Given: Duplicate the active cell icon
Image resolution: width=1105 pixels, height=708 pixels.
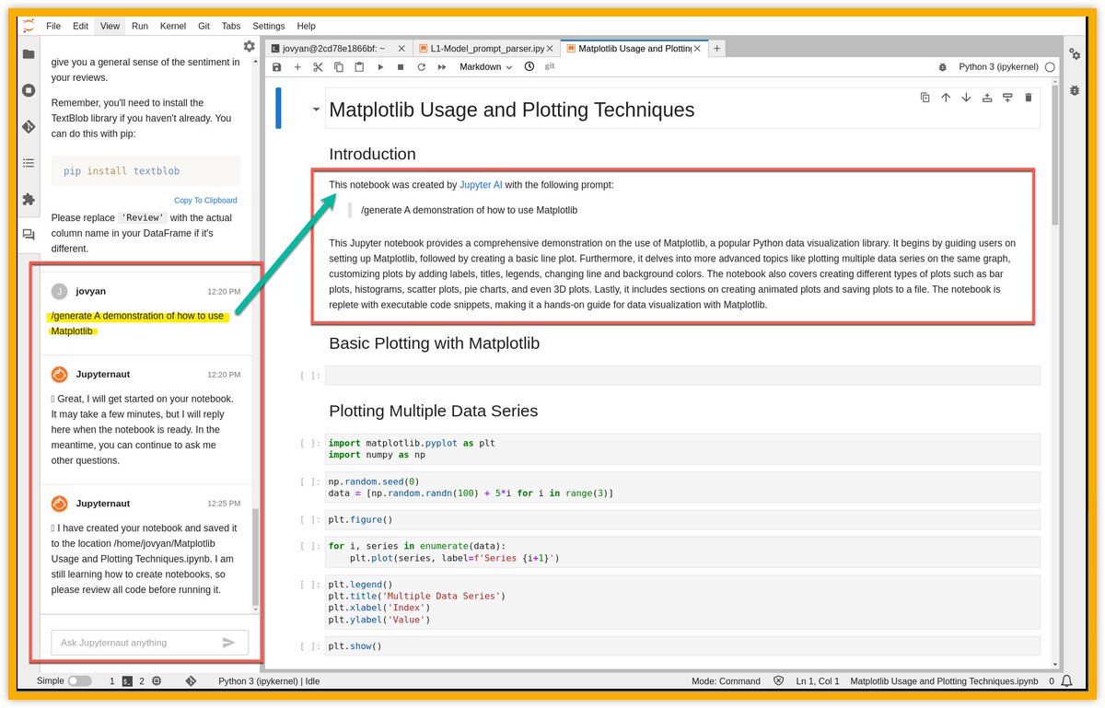Looking at the screenshot, I should pyautogui.click(x=925, y=98).
